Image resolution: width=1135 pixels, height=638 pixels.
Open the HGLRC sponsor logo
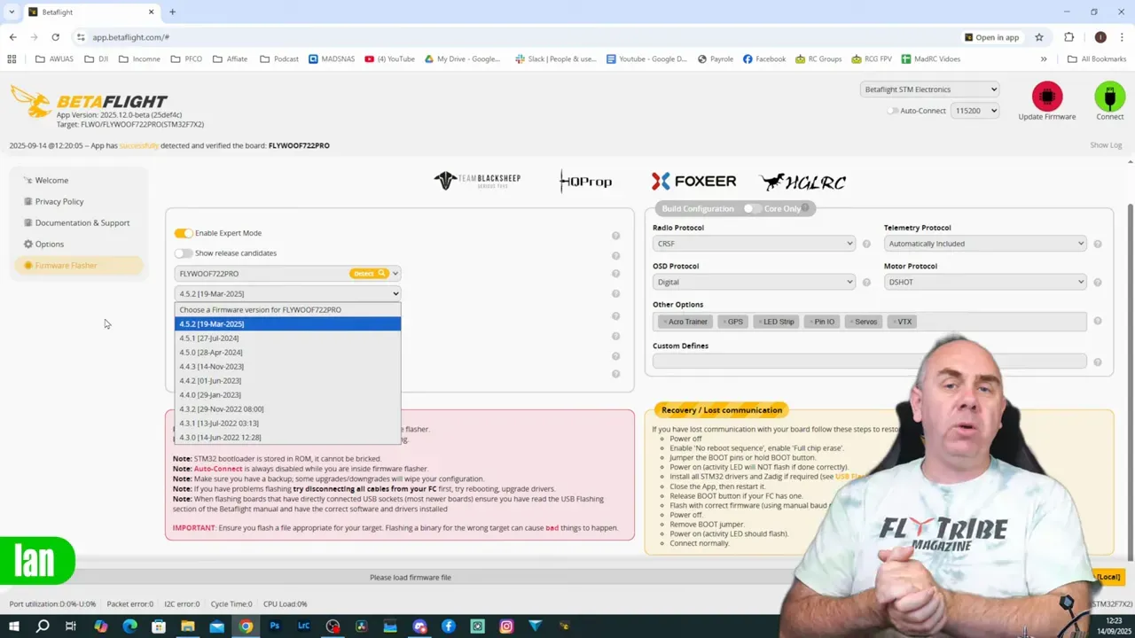click(803, 182)
